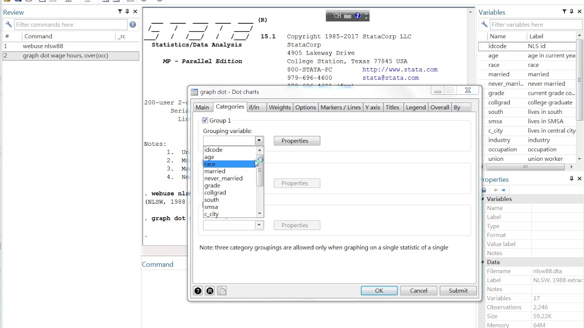The width and height of the screenshot is (584, 328).
Task: Click the wrench icon in the Variables panel
Action: click(485, 25)
